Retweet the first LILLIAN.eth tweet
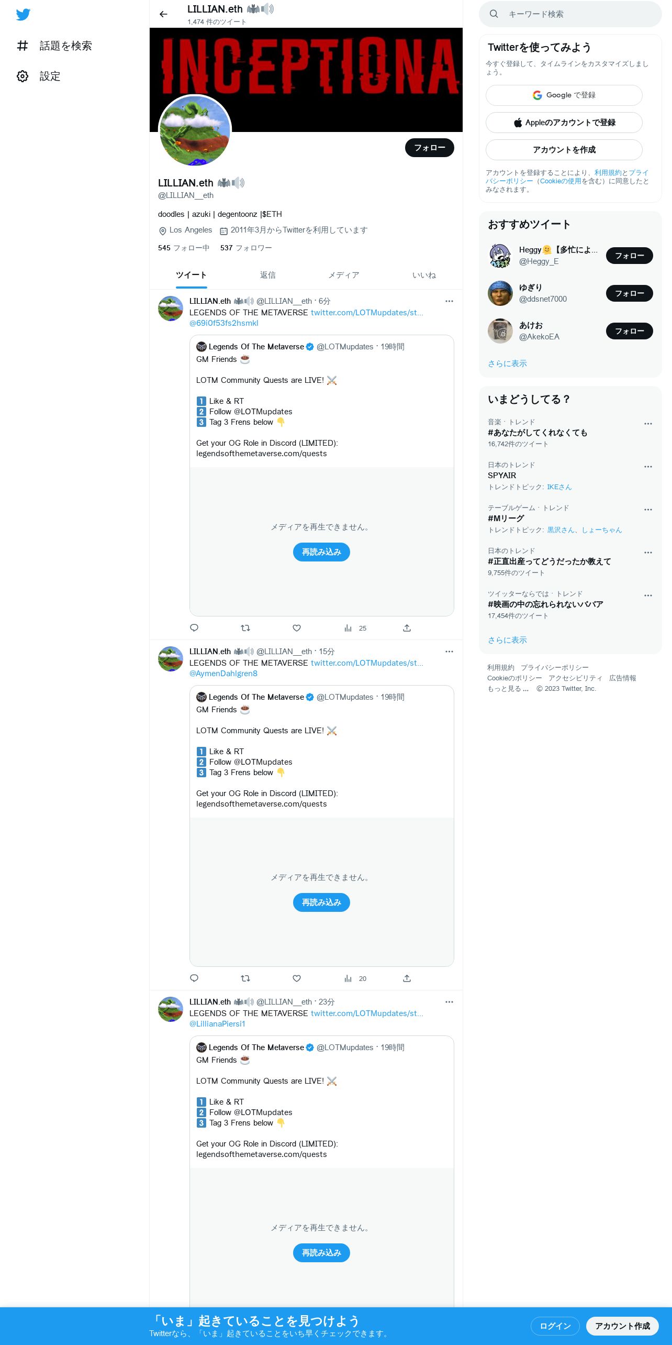This screenshot has height=1345, width=672. point(245,628)
